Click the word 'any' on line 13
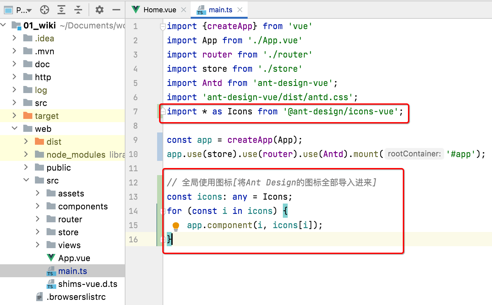This screenshot has height=305, width=492. pos(240,197)
